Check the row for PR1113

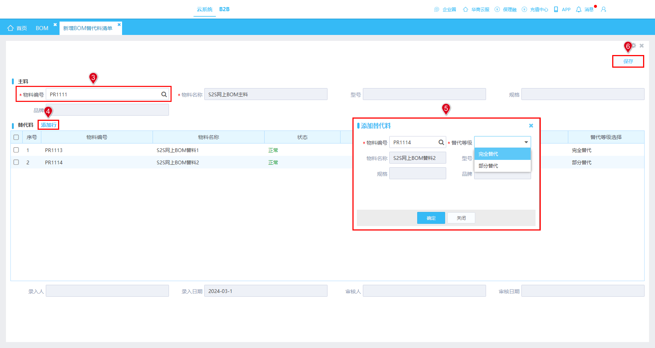pyautogui.click(x=16, y=150)
